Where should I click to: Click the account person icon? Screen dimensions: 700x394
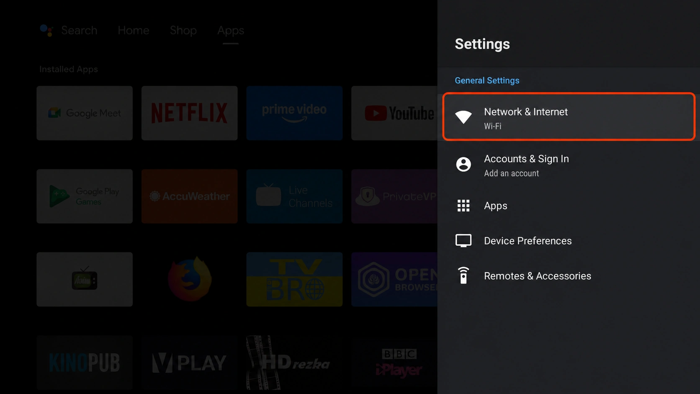coord(463,164)
